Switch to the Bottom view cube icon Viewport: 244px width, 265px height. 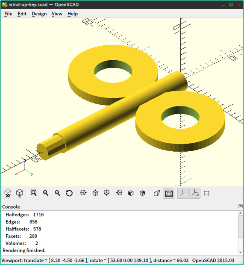(107, 193)
